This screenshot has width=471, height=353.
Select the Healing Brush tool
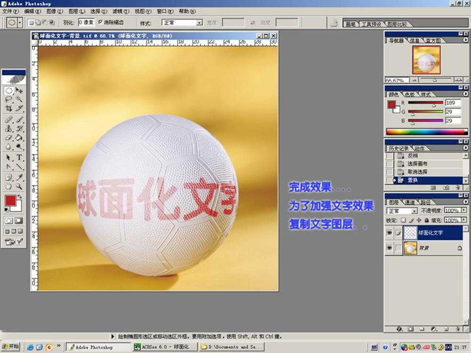(x=9, y=120)
